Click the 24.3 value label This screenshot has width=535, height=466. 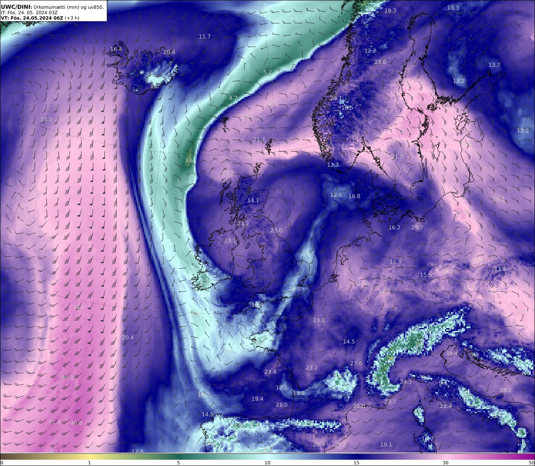point(406,382)
